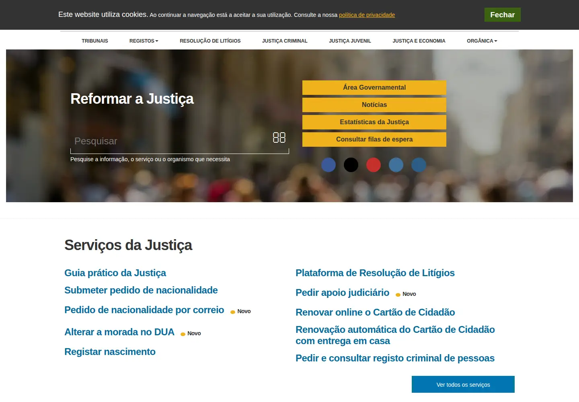Open Plataforma de Resolução de Litígios link

[x=375, y=273]
